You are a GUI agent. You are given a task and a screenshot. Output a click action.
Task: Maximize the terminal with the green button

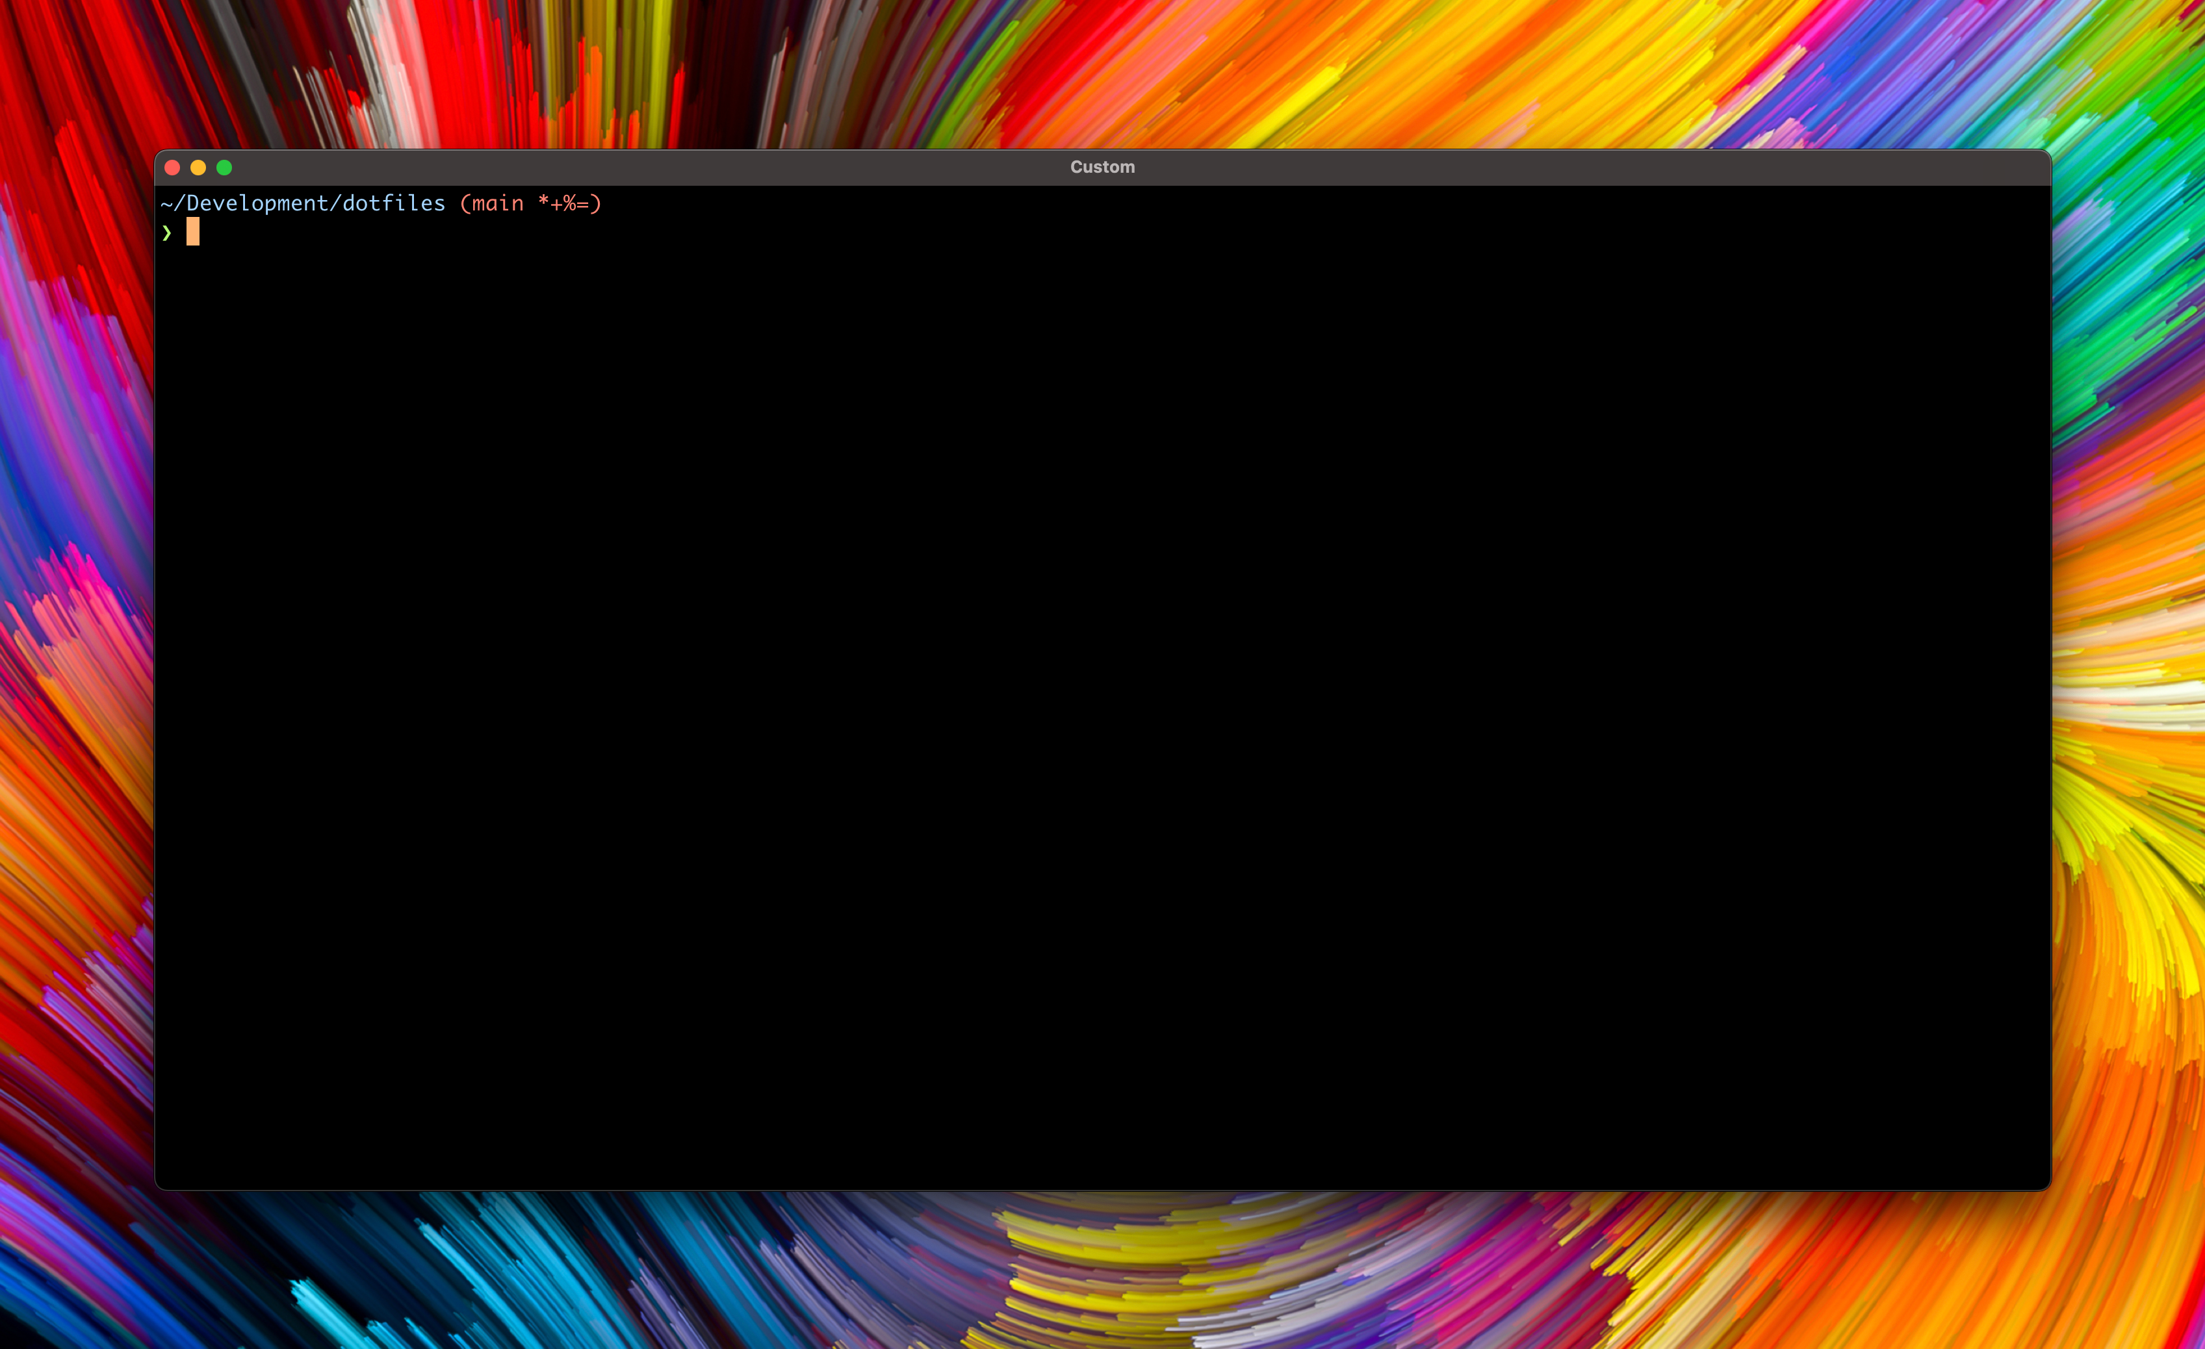click(x=225, y=168)
